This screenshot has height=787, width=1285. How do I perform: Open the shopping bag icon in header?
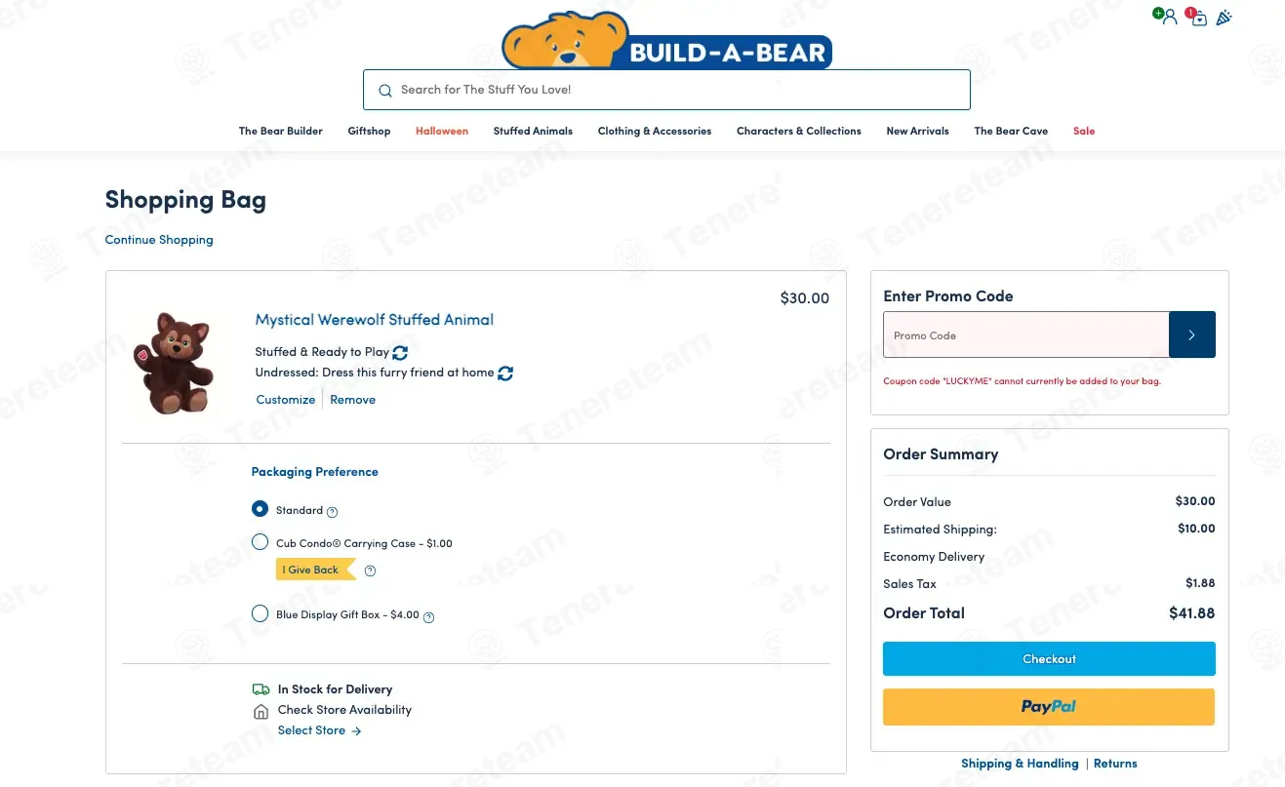click(1198, 18)
